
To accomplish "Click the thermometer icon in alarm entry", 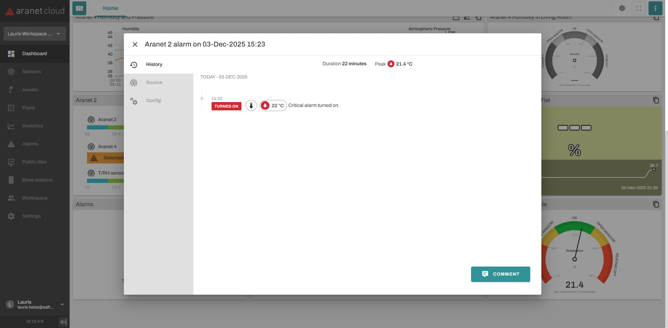I will pos(251,106).
